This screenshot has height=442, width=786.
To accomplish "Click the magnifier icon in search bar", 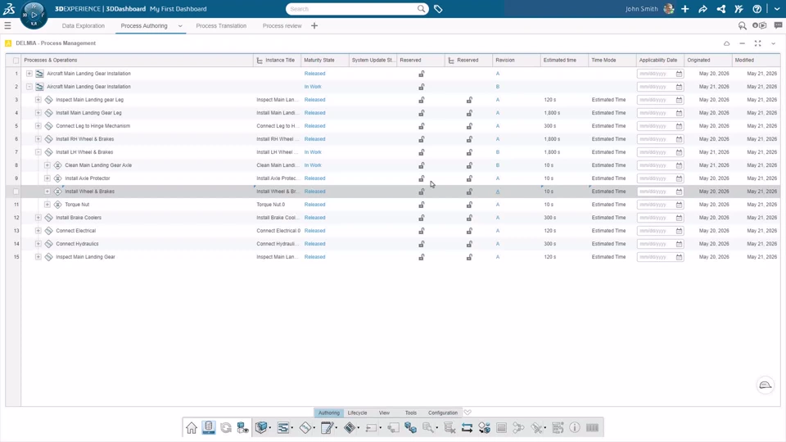I will pyautogui.click(x=421, y=9).
